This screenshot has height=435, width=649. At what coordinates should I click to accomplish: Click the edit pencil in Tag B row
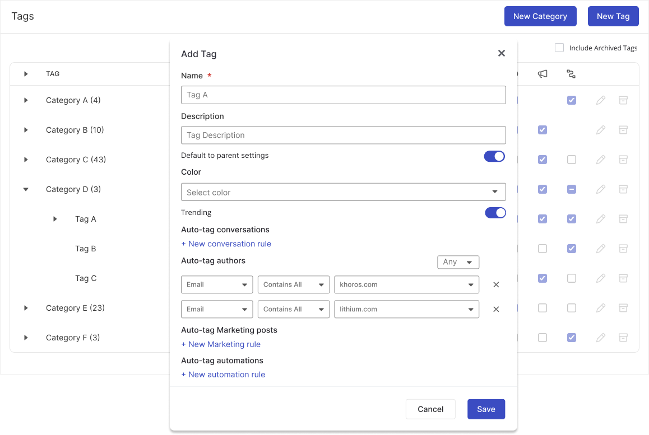pyautogui.click(x=601, y=249)
